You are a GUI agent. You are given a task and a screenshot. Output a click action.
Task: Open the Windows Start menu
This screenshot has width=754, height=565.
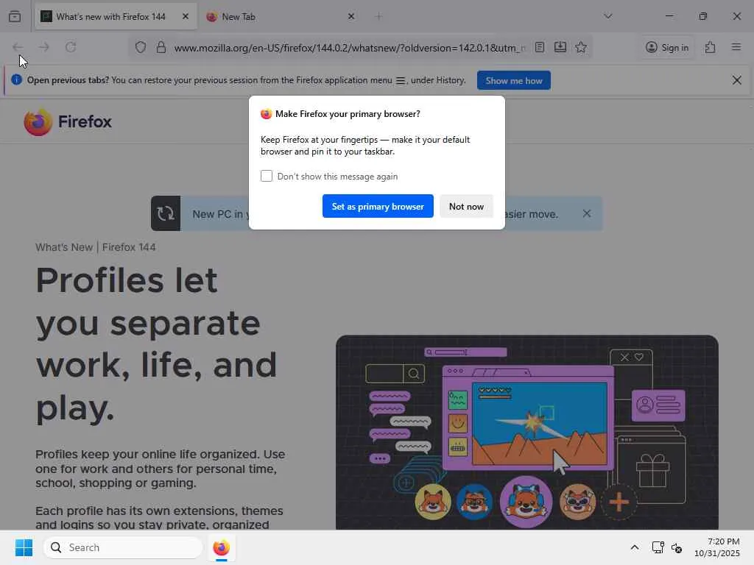pyautogui.click(x=24, y=547)
